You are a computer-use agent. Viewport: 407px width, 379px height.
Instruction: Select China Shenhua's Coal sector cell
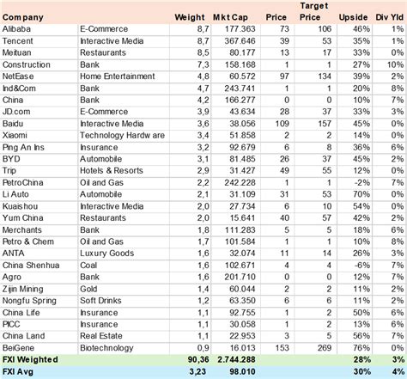point(124,266)
